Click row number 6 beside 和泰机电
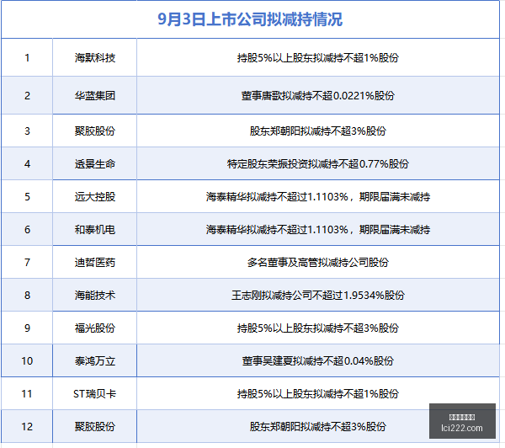This screenshot has width=505, height=448. (x=27, y=230)
